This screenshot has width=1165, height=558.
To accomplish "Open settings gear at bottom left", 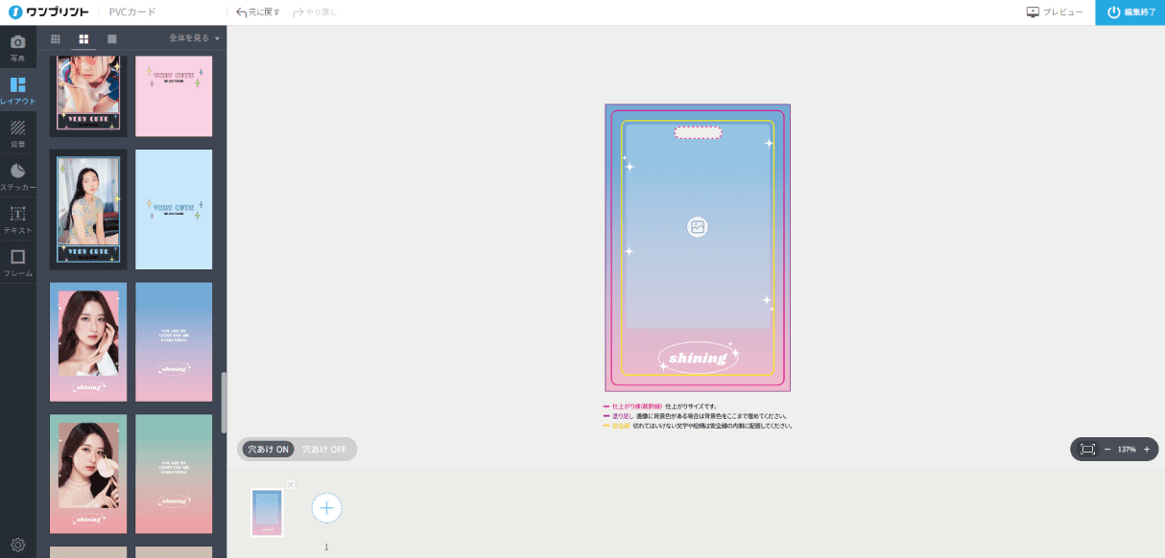I will tap(17, 546).
